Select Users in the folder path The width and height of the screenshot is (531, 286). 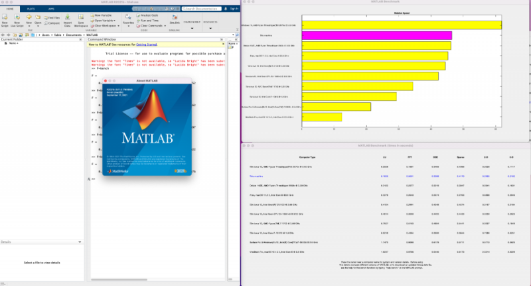pyautogui.click(x=46, y=35)
